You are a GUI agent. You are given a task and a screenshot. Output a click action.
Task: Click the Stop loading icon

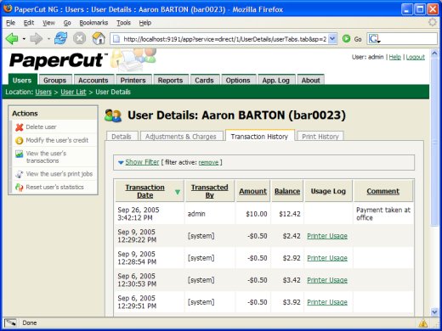pos(80,38)
